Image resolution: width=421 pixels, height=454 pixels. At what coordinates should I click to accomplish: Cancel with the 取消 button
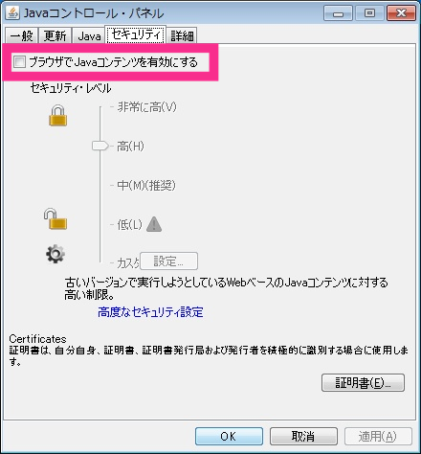(x=303, y=436)
